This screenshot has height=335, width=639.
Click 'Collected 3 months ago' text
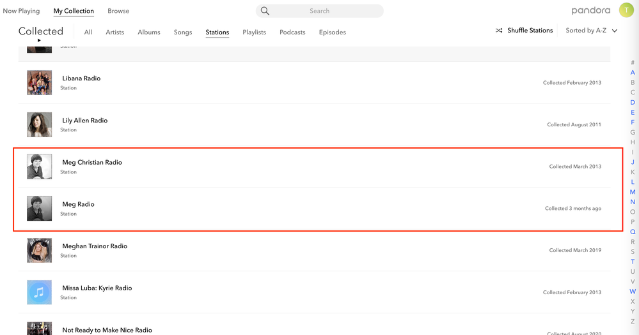coord(573,208)
